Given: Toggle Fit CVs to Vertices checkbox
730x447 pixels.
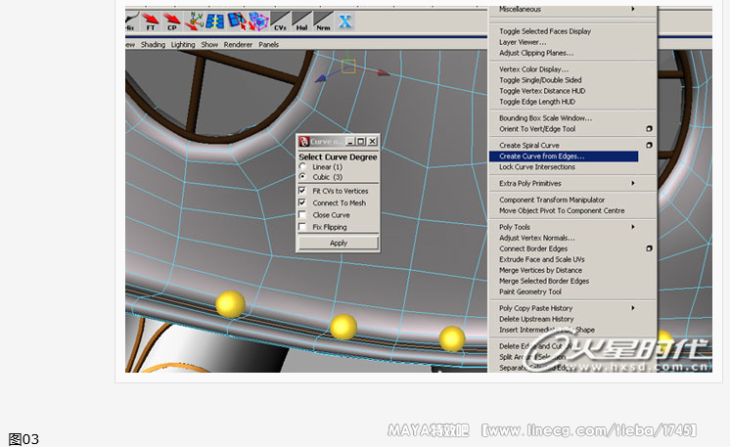Looking at the screenshot, I should (x=302, y=191).
